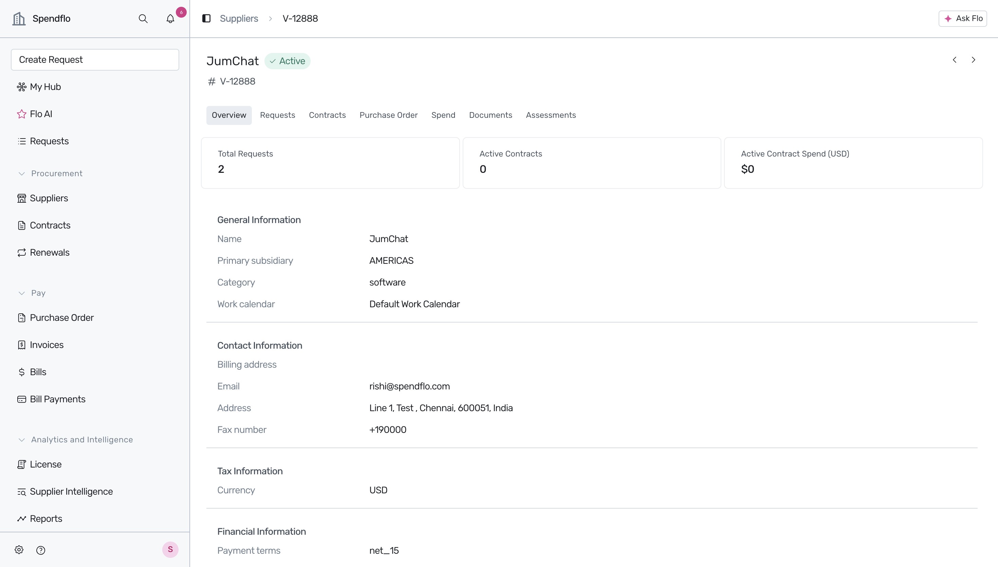Image resolution: width=998 pixels, height=567 pixels.
Task: Click the JumChat supplier title
Action: click(x=233, y=61)
